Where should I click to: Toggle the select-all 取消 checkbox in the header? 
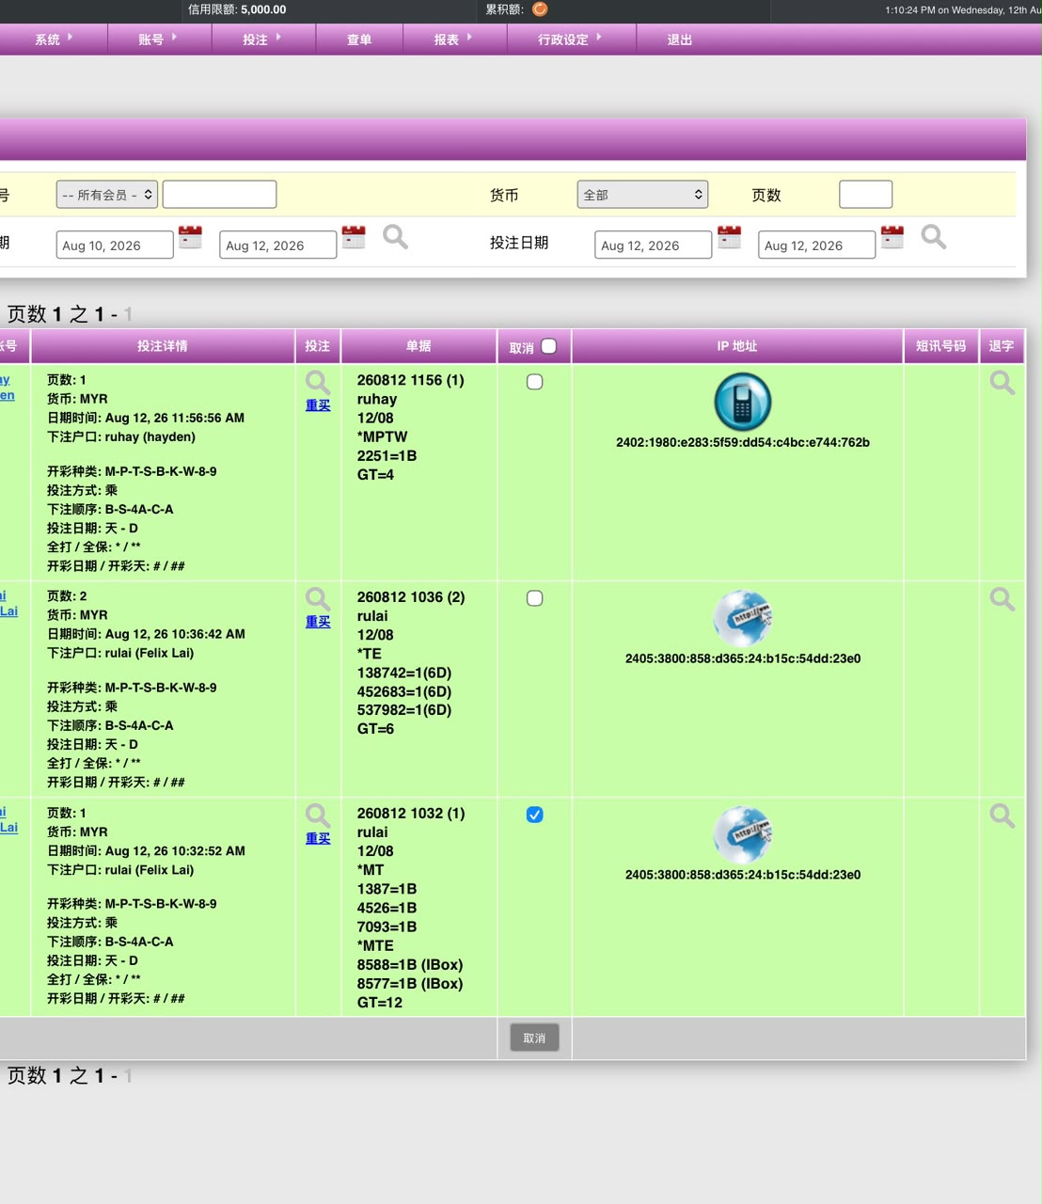click(549, 346)
